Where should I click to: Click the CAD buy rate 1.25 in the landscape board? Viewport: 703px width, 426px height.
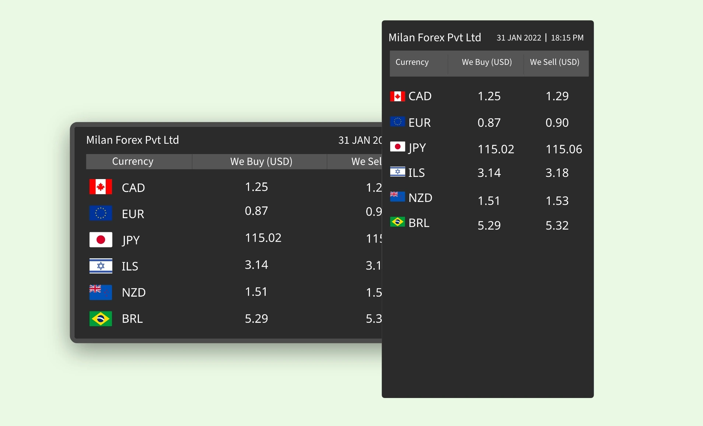coord(256,187)
